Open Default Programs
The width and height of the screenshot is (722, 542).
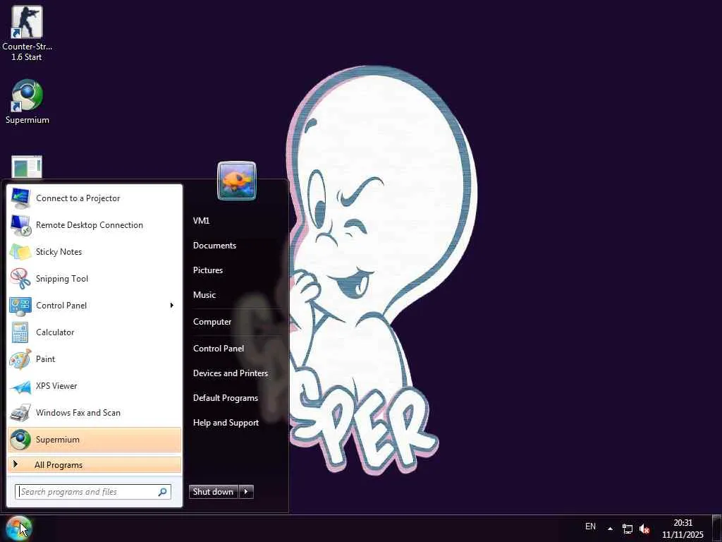click(226, 398)
